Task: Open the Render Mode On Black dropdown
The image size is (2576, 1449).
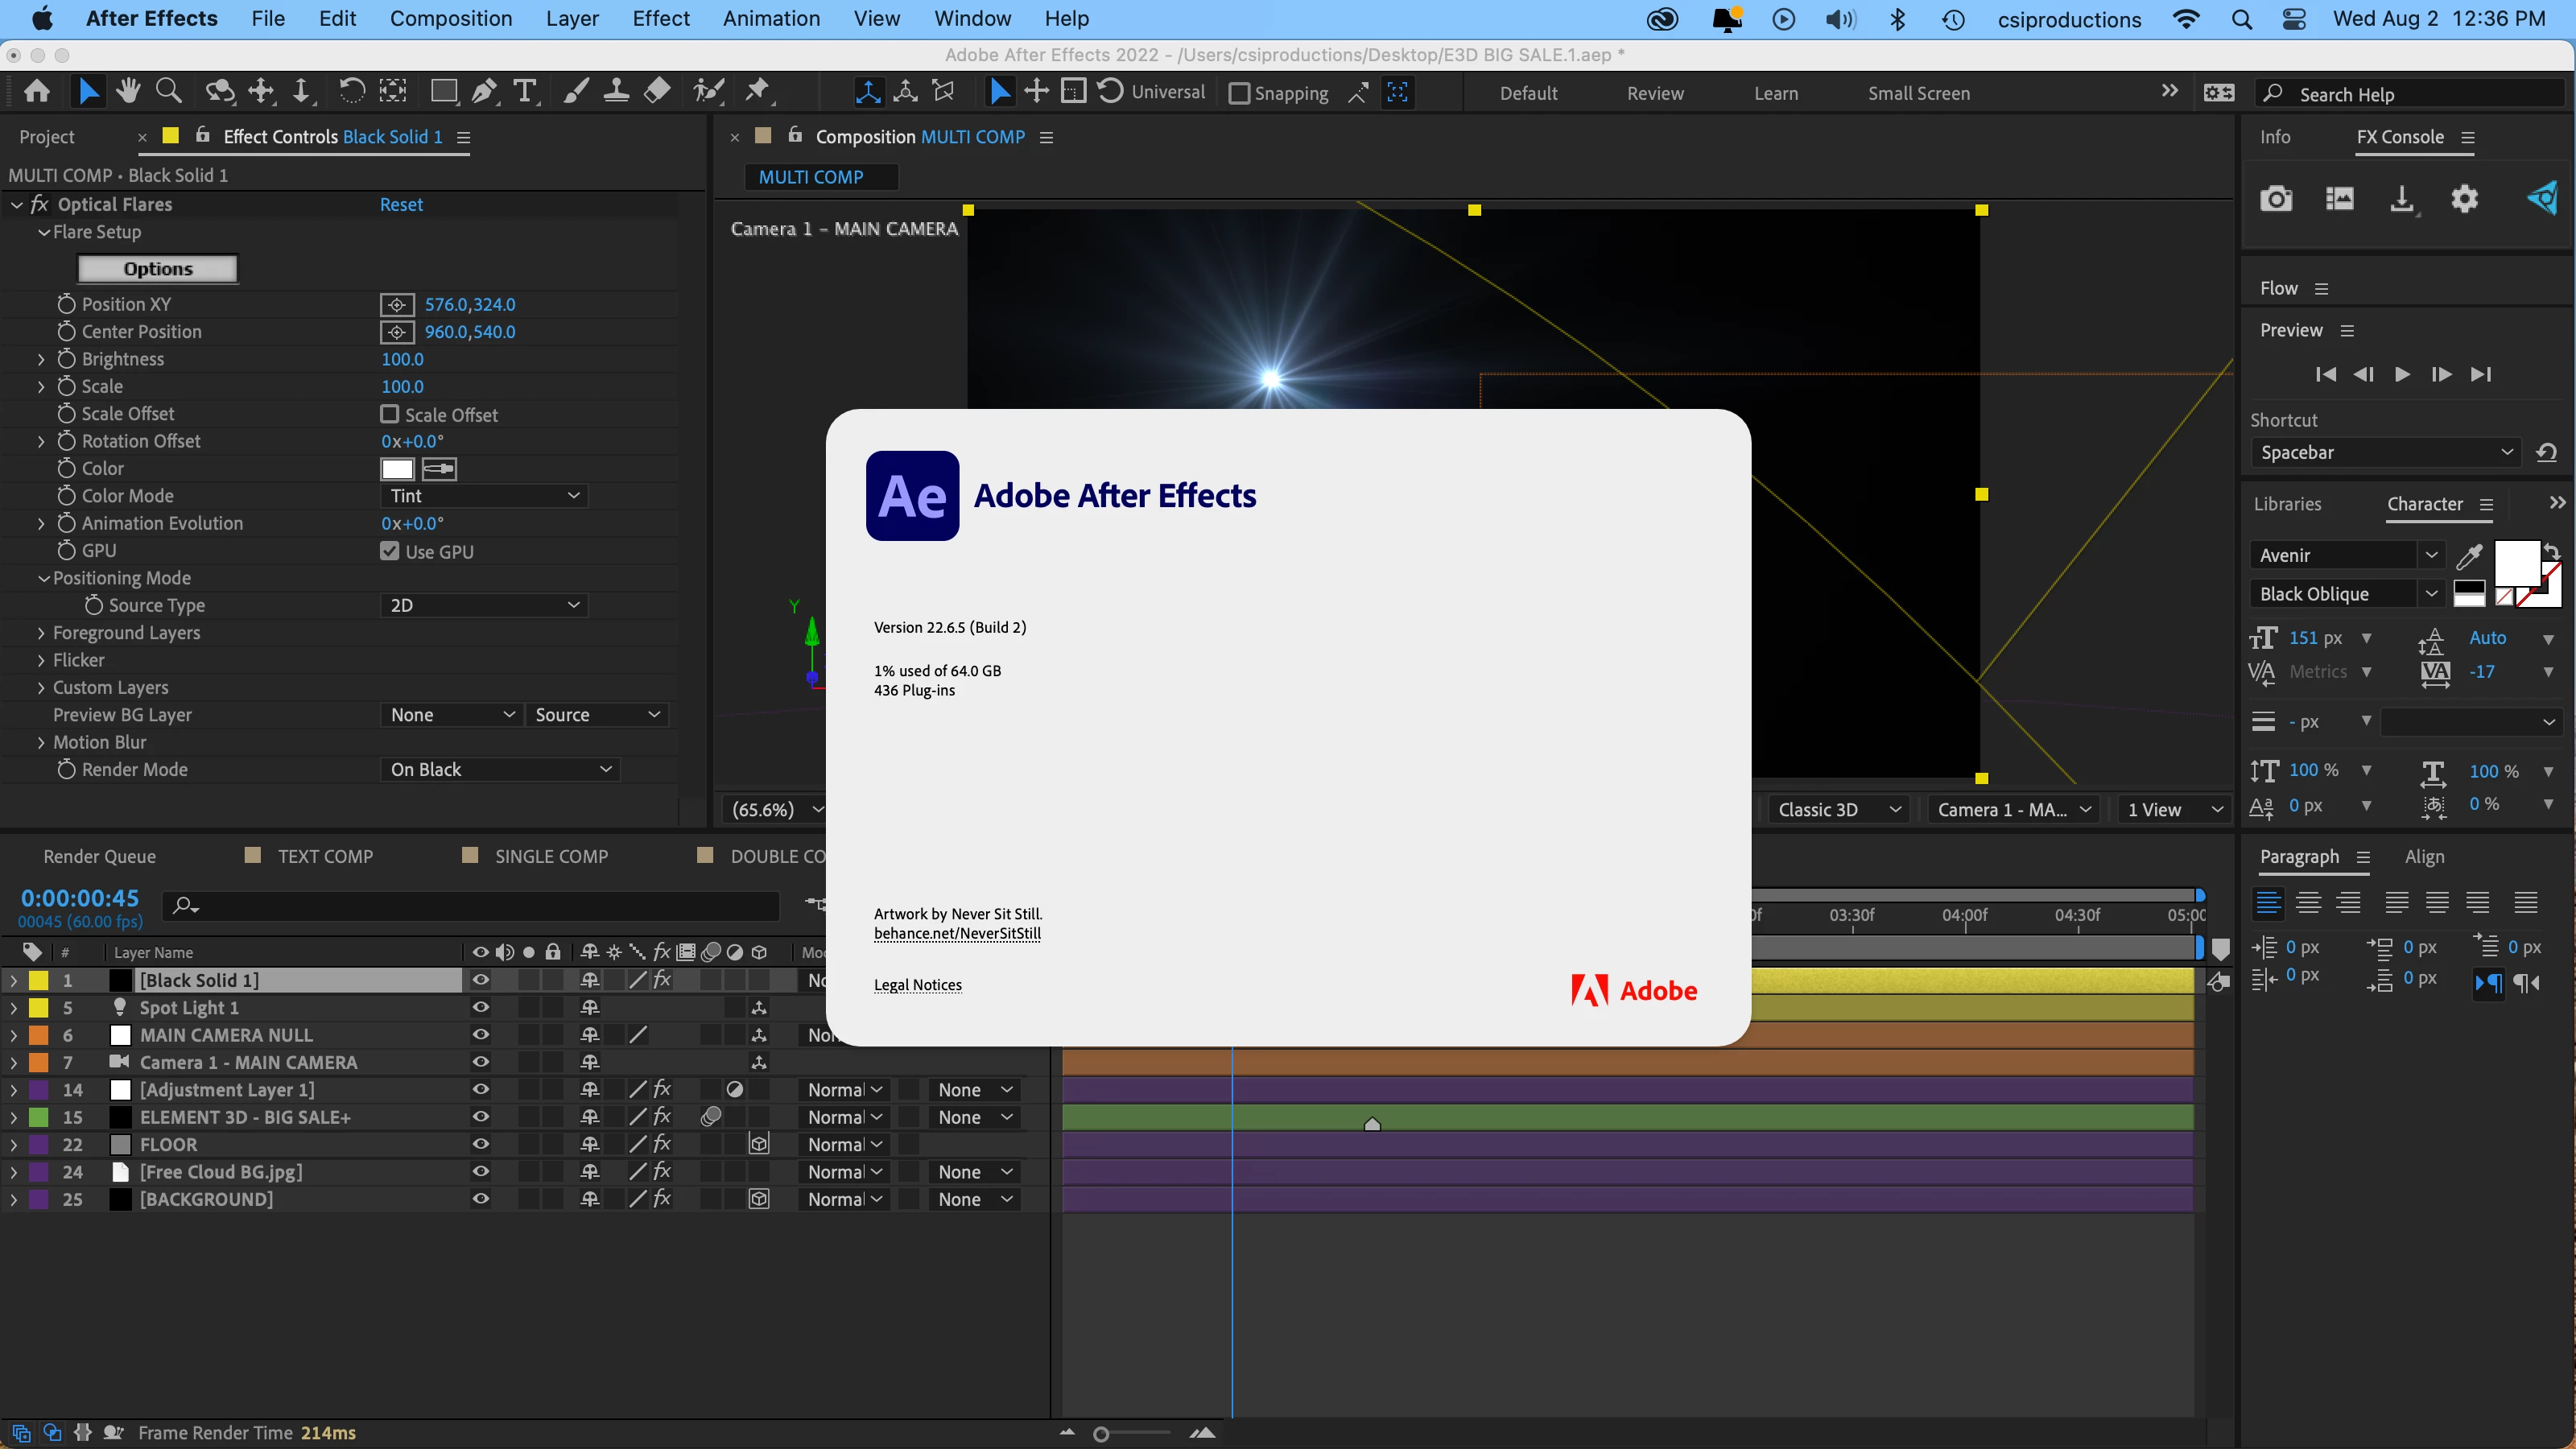Action: point(500,770)
